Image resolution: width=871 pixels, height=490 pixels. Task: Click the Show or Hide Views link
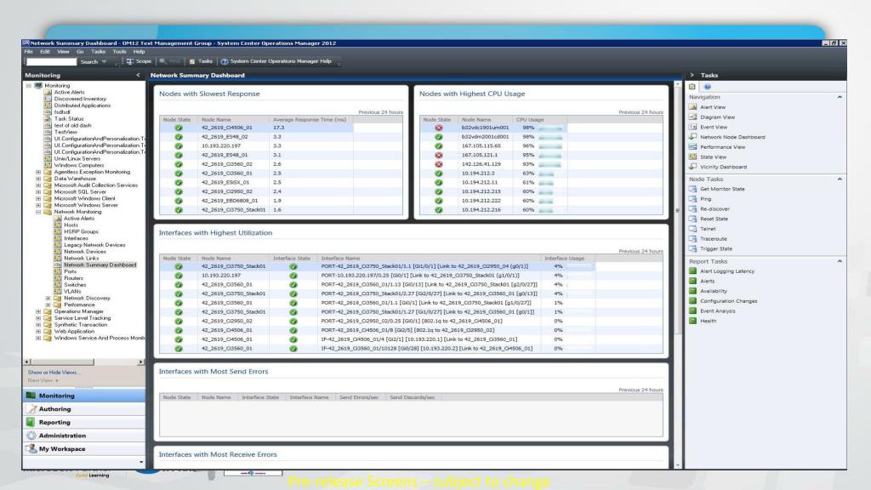[x=54, y=373]
